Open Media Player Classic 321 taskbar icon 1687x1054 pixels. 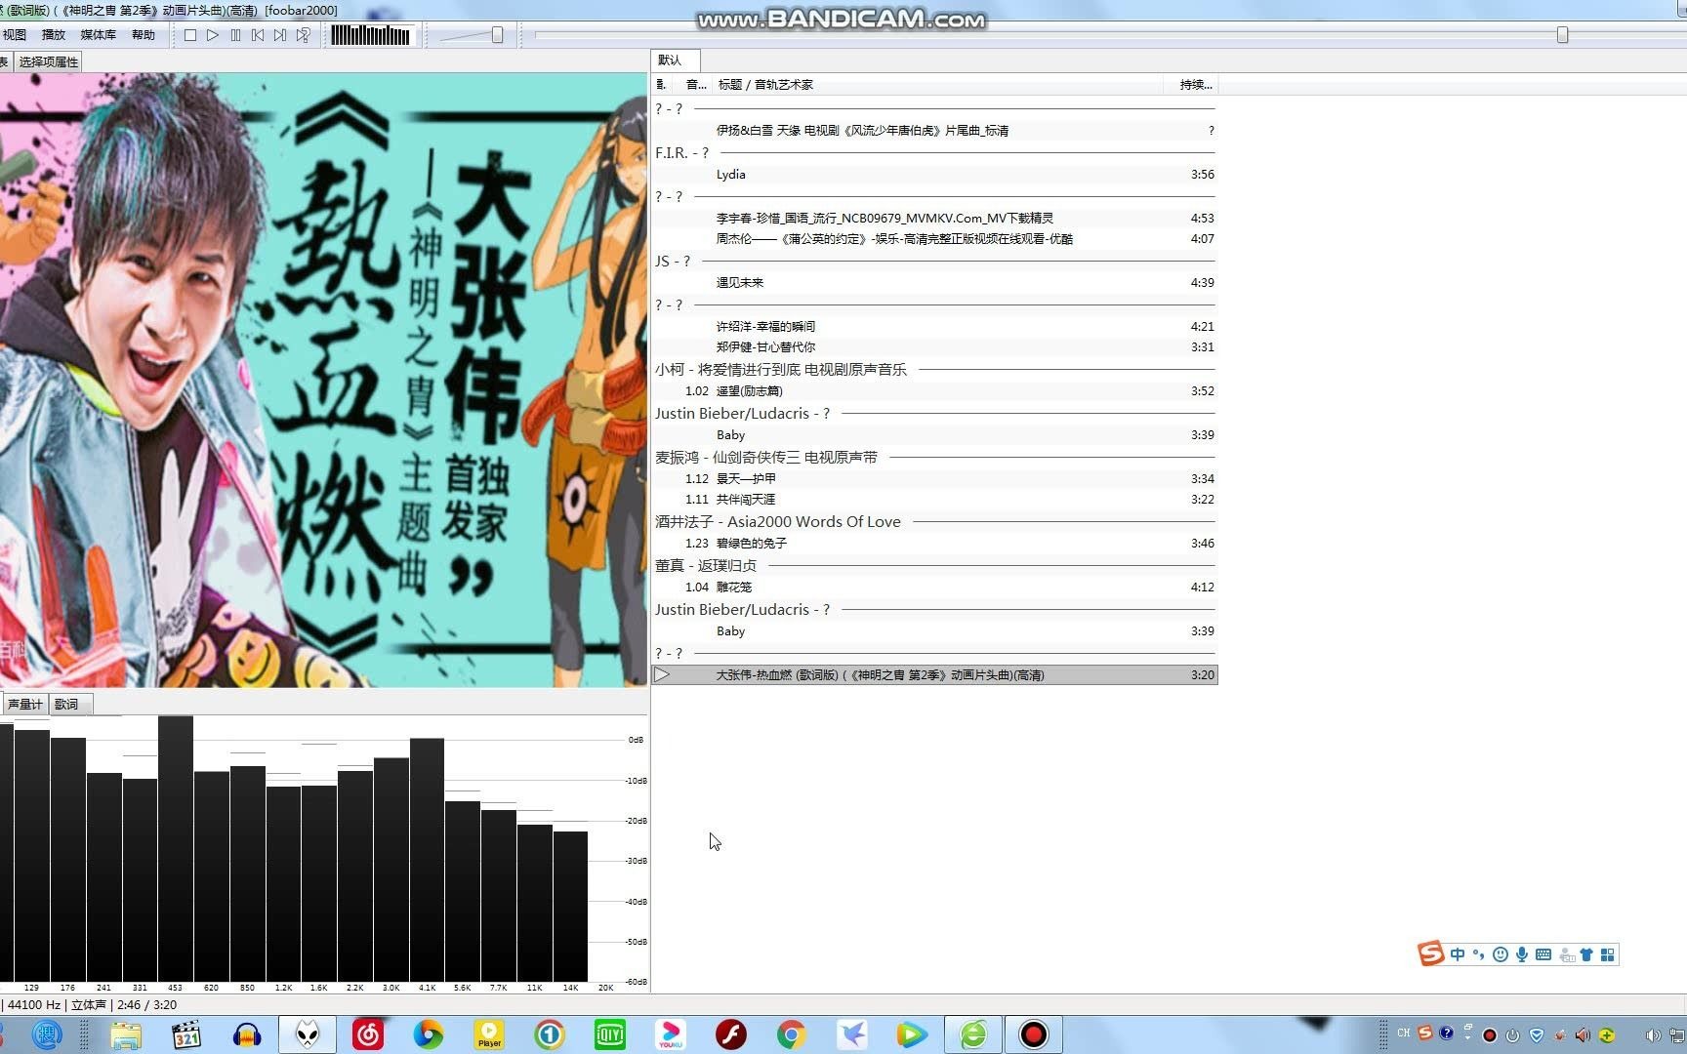pos(185,1034)
